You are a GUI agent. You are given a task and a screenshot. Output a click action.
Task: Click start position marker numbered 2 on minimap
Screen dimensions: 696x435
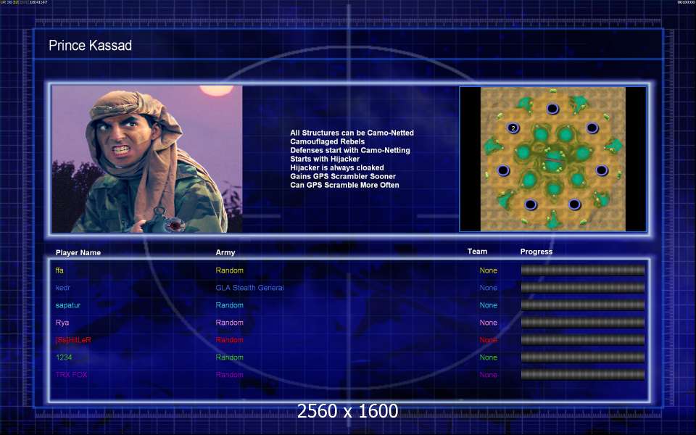pos(513,128)
